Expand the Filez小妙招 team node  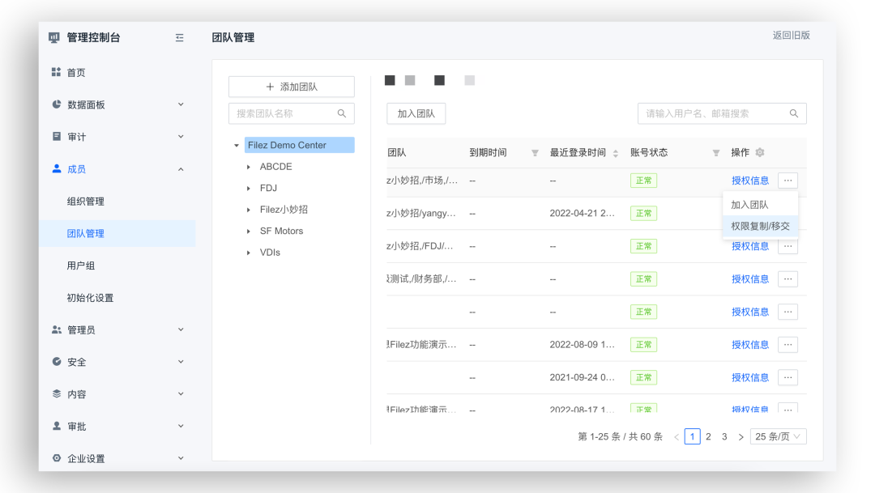(249, 210)
